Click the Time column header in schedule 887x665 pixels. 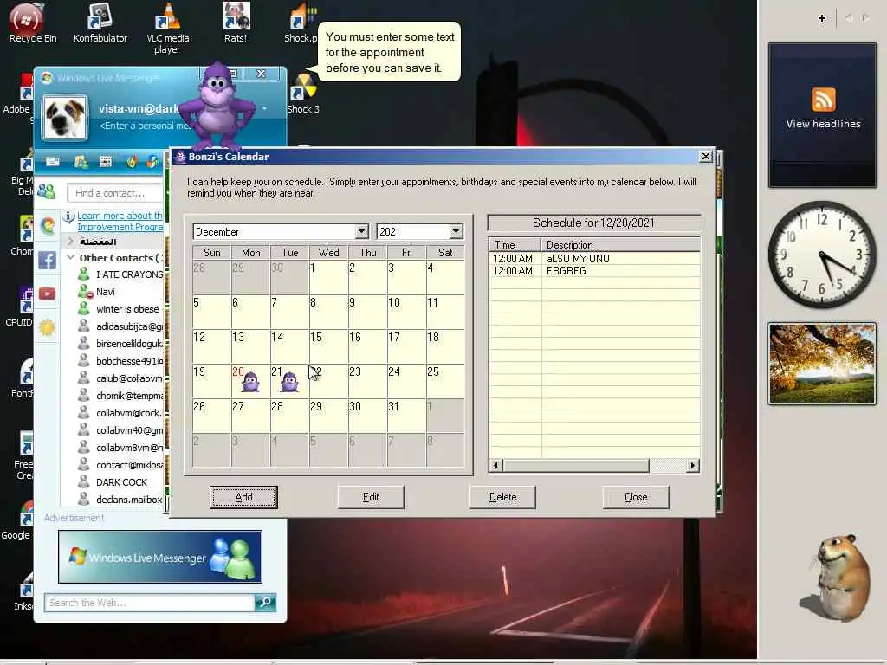coord(515,245)
